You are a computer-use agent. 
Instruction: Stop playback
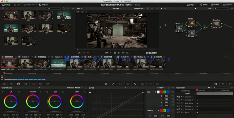tap(115, 53)
